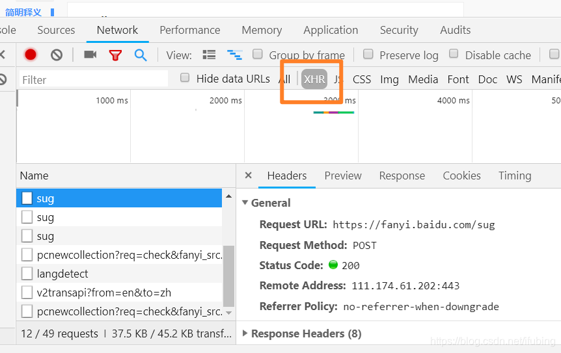This screenshot has width=561, height=353.
Task: Show the Timing detail tab
Action: pyautogui.click(x=515, y=176)
